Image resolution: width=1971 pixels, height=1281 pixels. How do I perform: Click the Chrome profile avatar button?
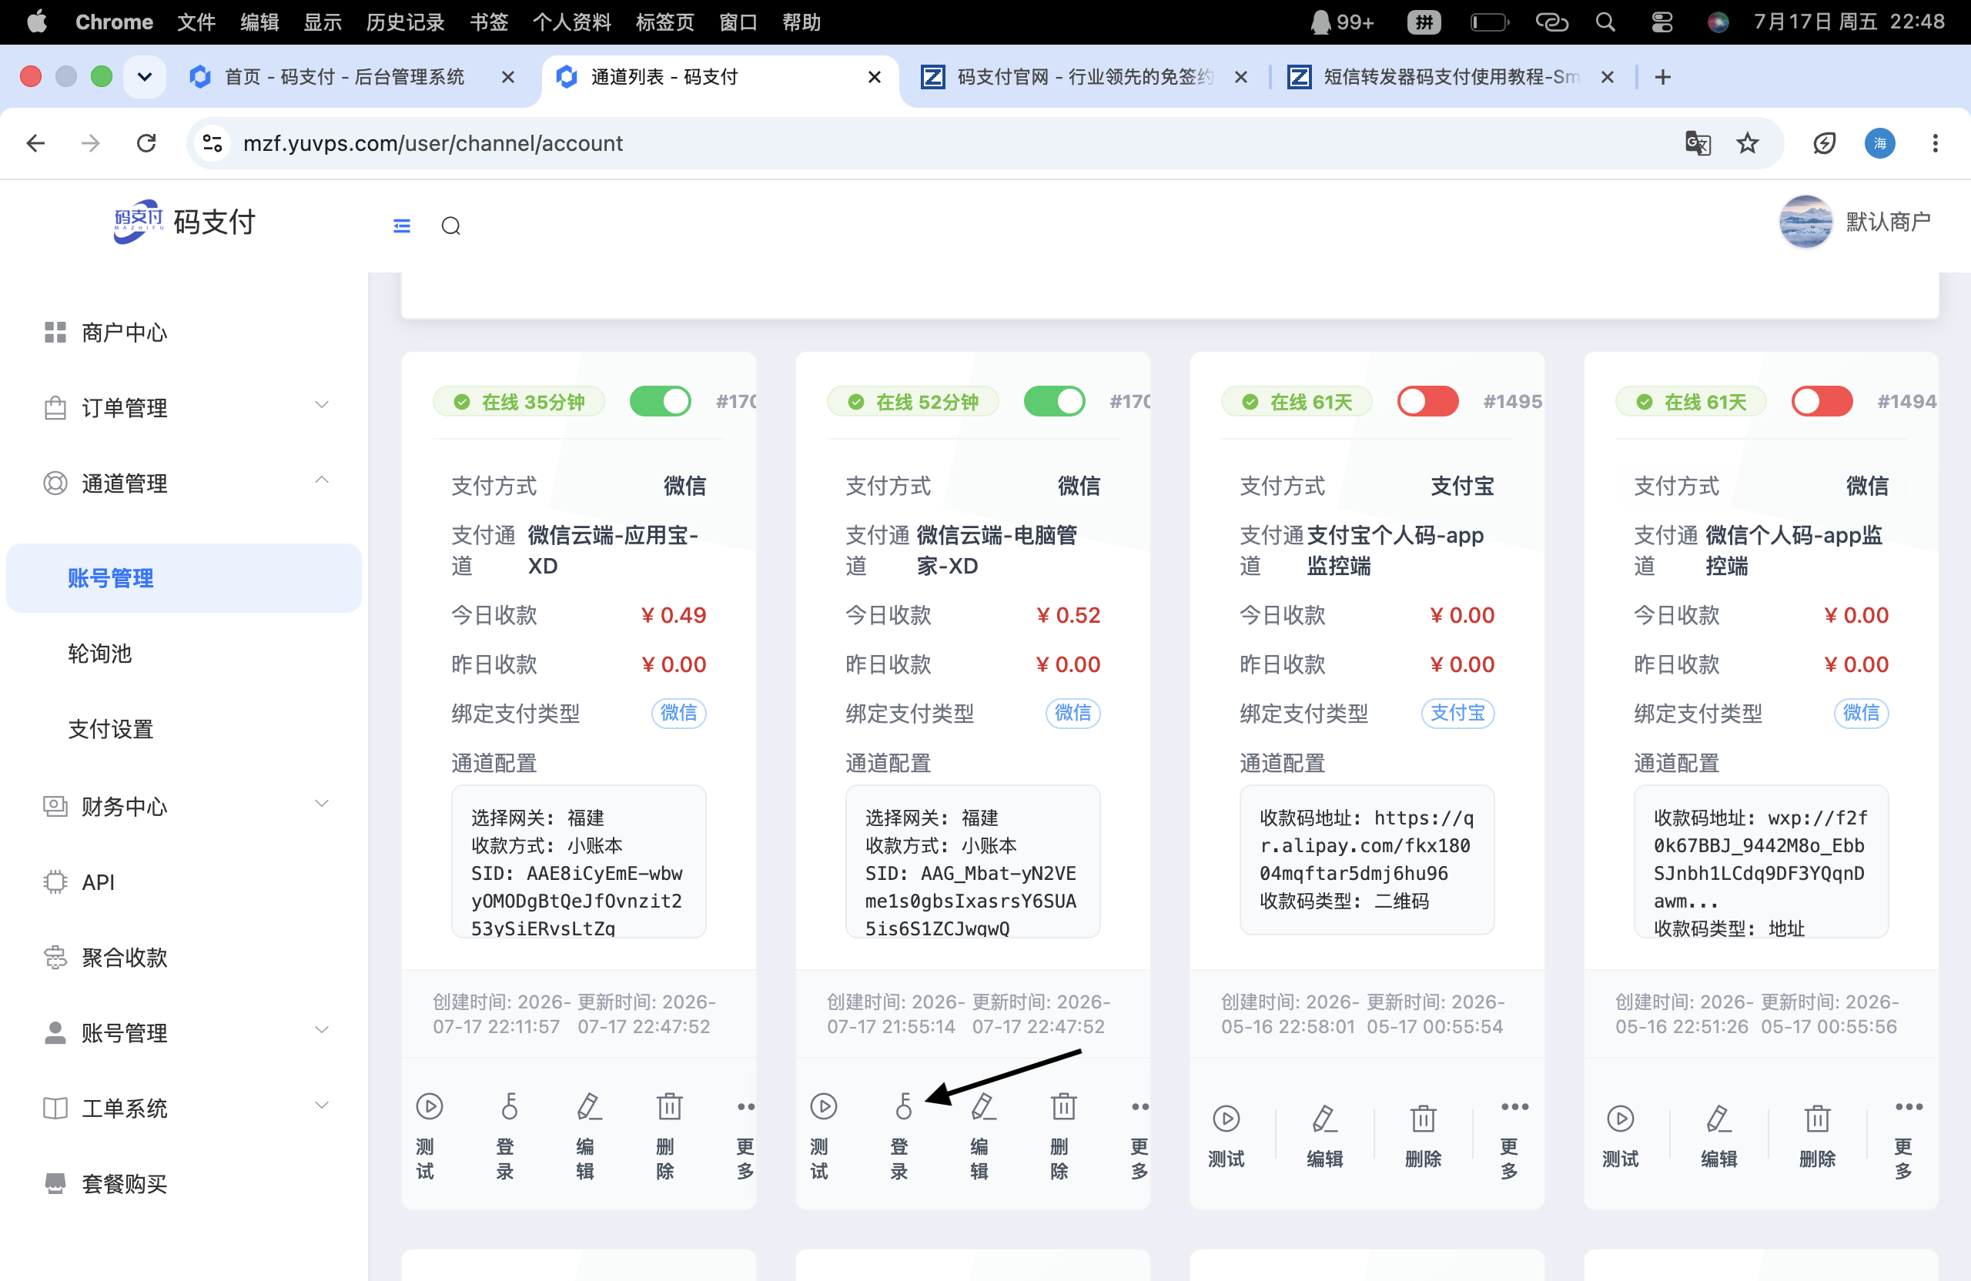[x=1879, y=143]
